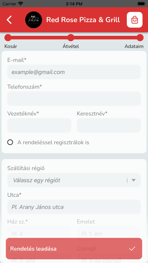
Task: Tap the back arrow in the header
Action: [9, 20]
